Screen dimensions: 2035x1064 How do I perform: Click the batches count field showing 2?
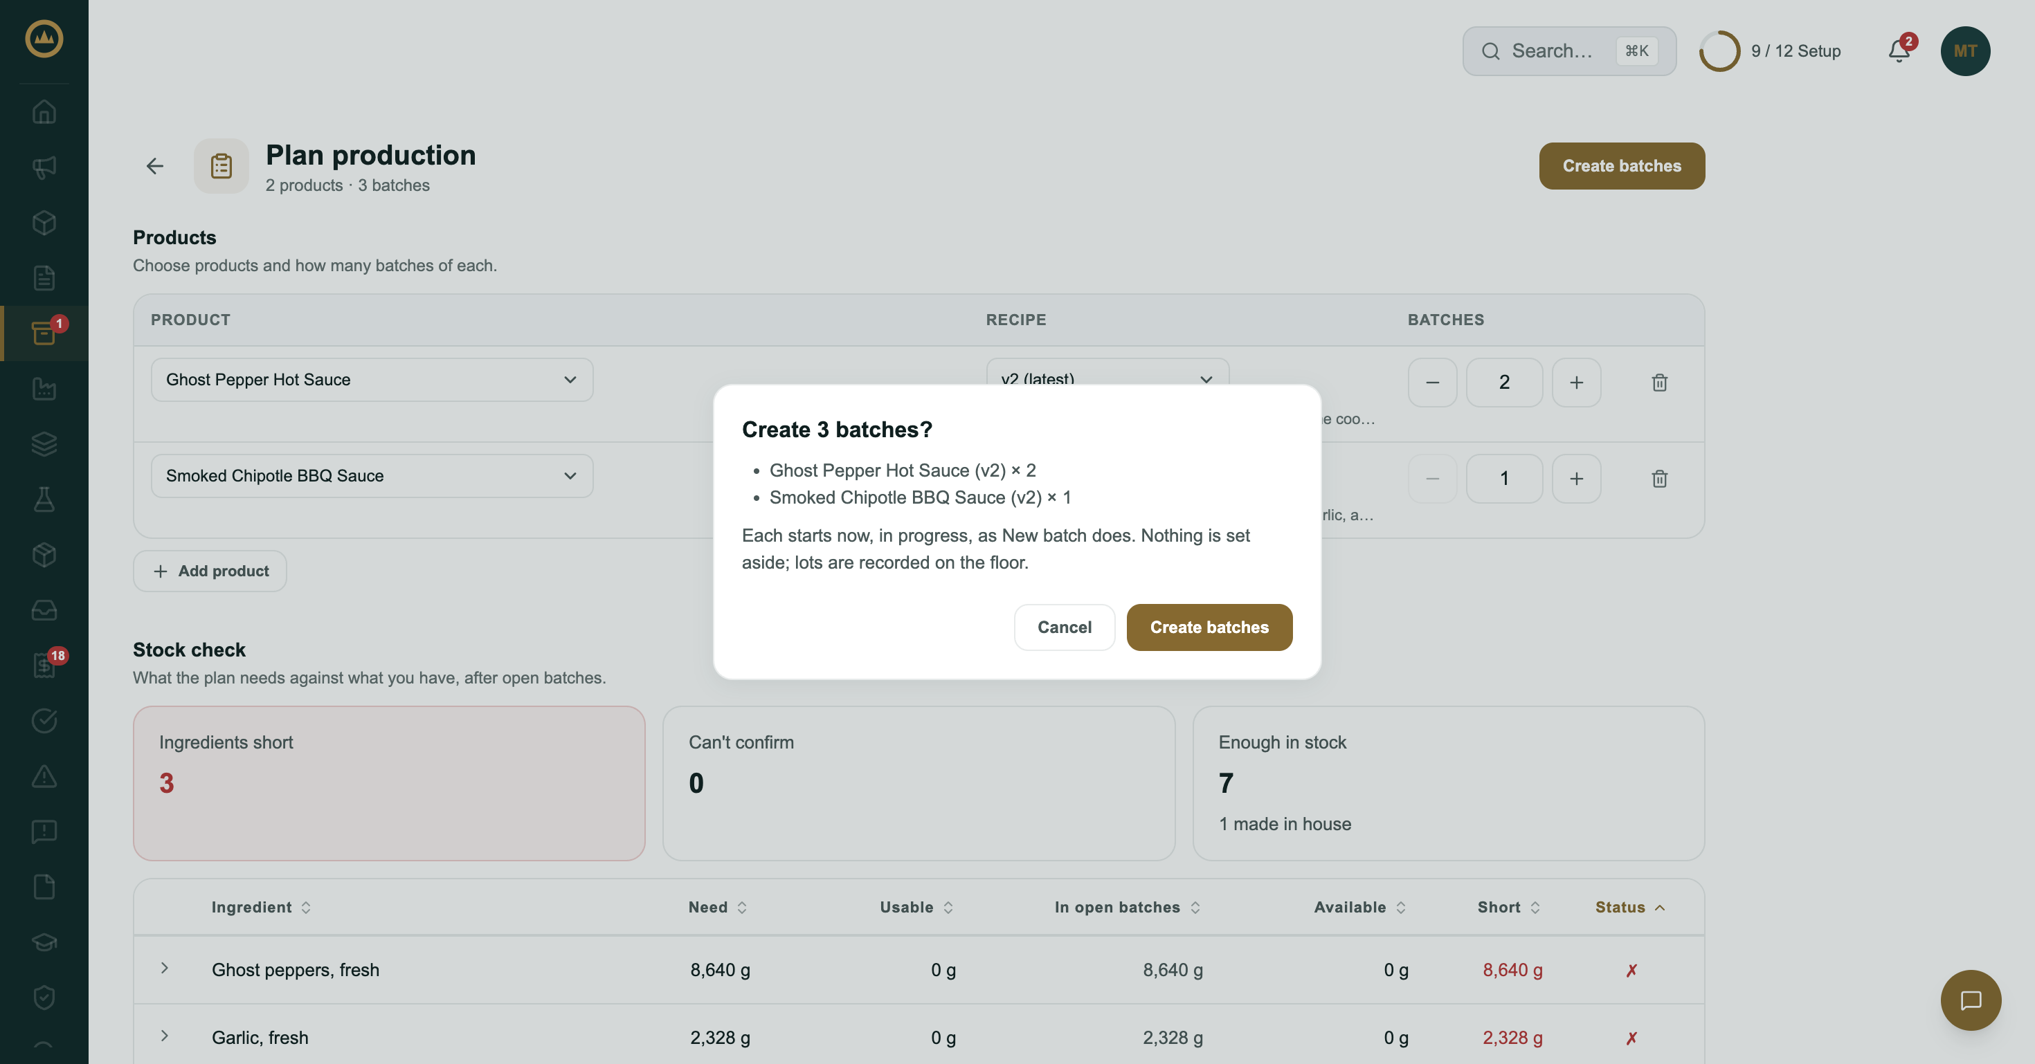pyautogui.click(x=1504, y=383)
